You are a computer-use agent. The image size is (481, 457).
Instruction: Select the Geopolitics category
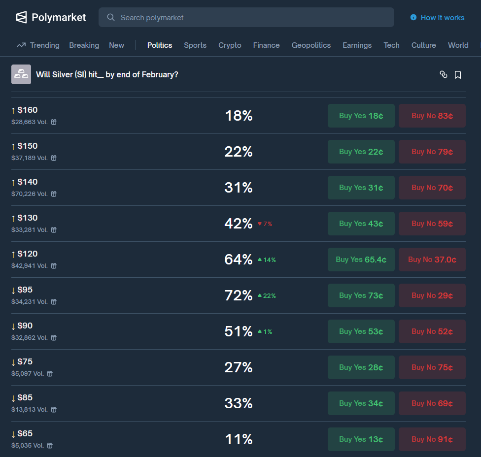click(311, 45)
